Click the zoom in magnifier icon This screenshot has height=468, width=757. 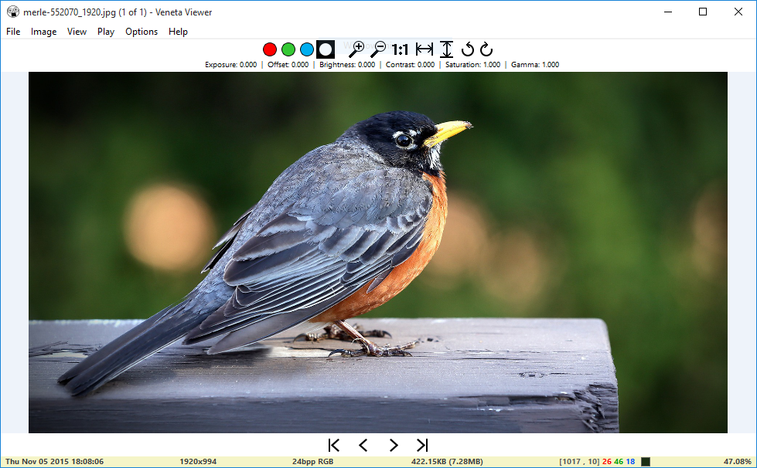pyautogui.click(x=356, y=49)
